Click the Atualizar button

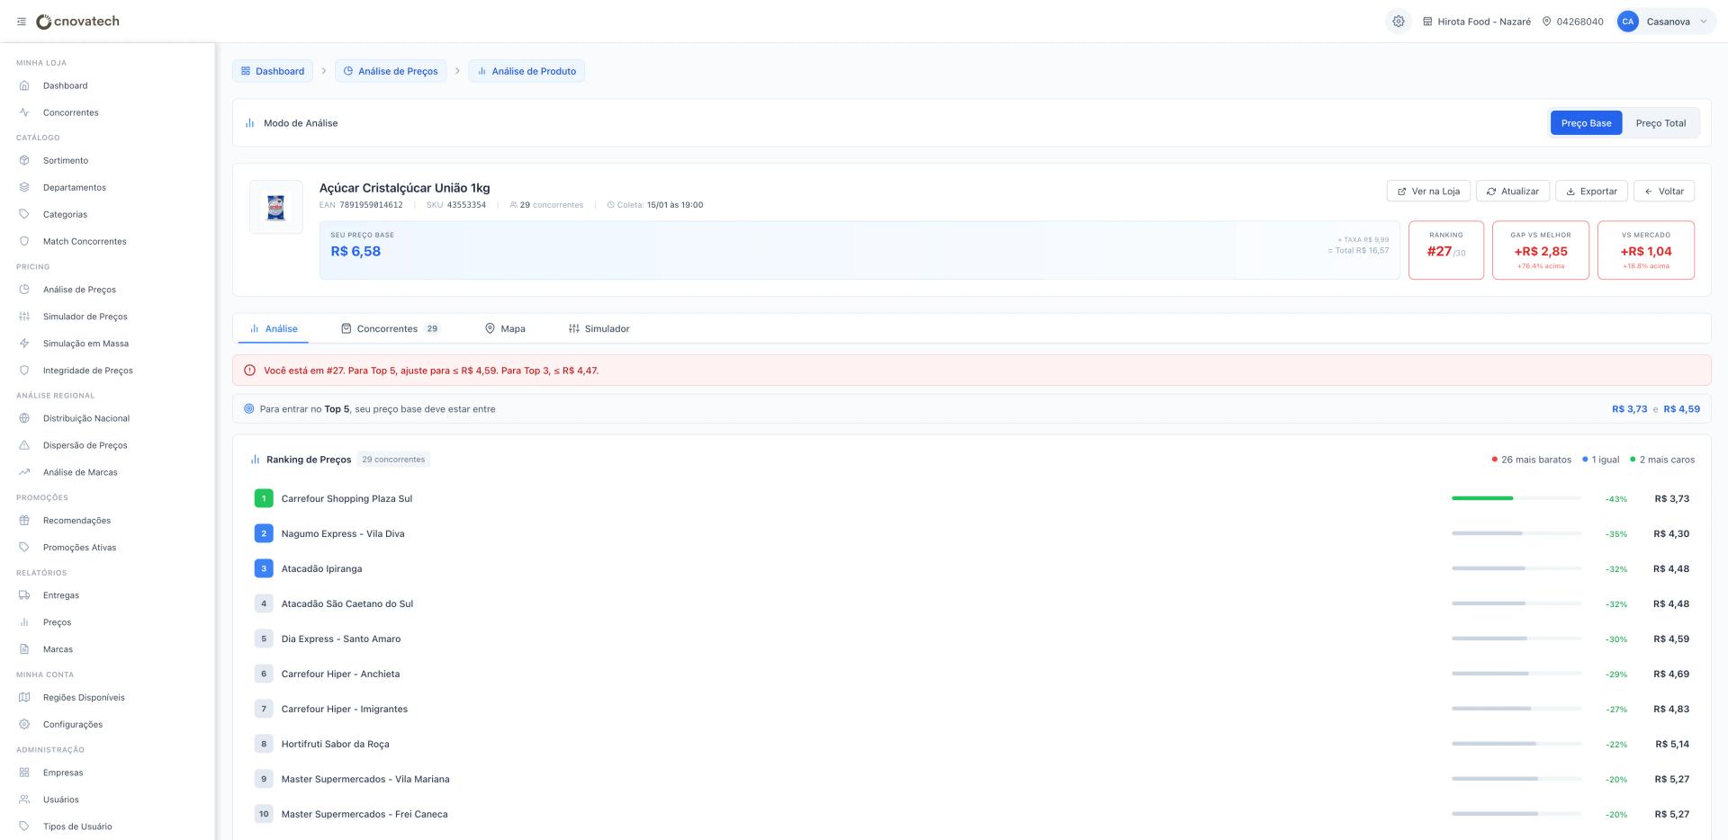[1513, 192]
